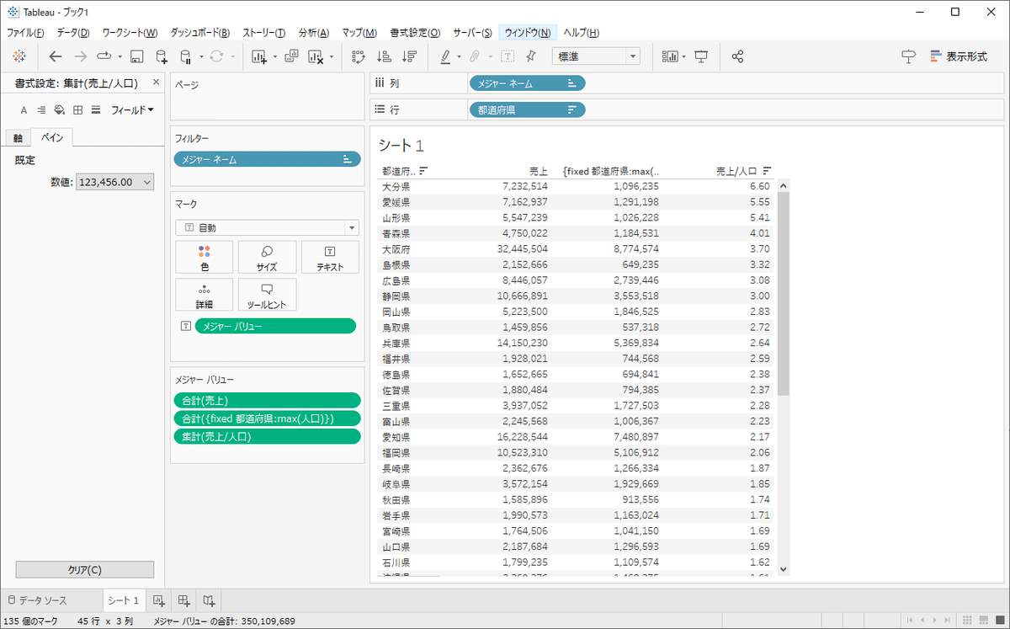This screenshot has height=629, width=1010.
Task: Click the pin (fix axes) icon
Action: tap(530, 56)
